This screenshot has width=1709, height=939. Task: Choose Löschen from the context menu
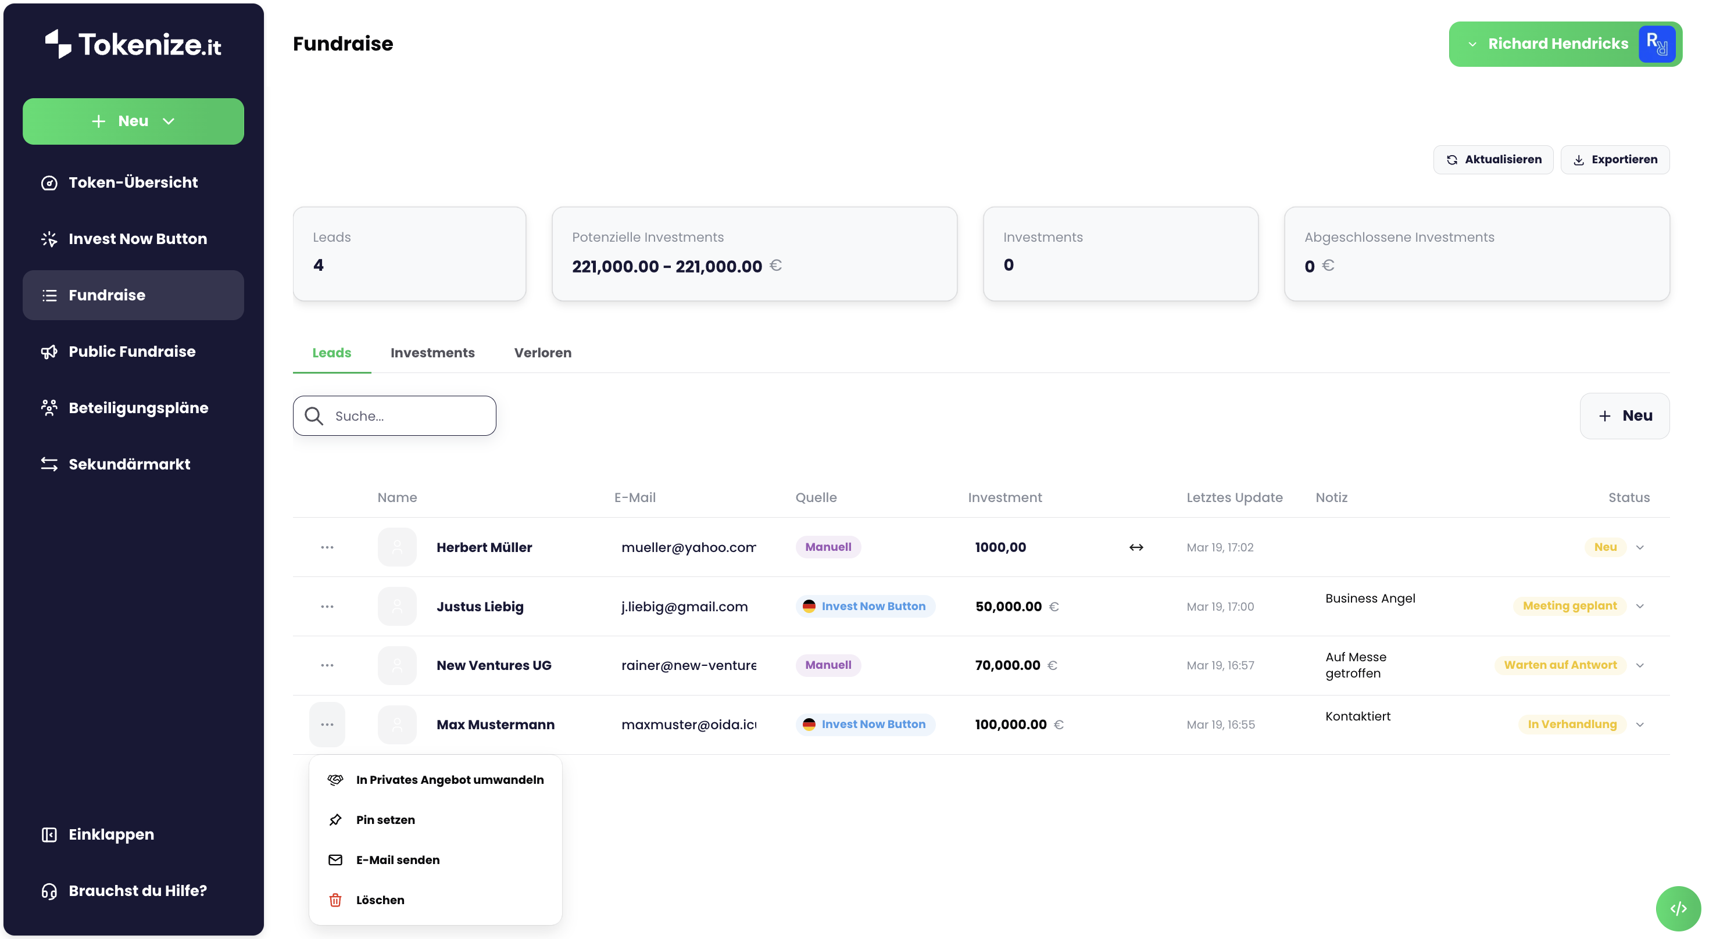pos(380,900)
